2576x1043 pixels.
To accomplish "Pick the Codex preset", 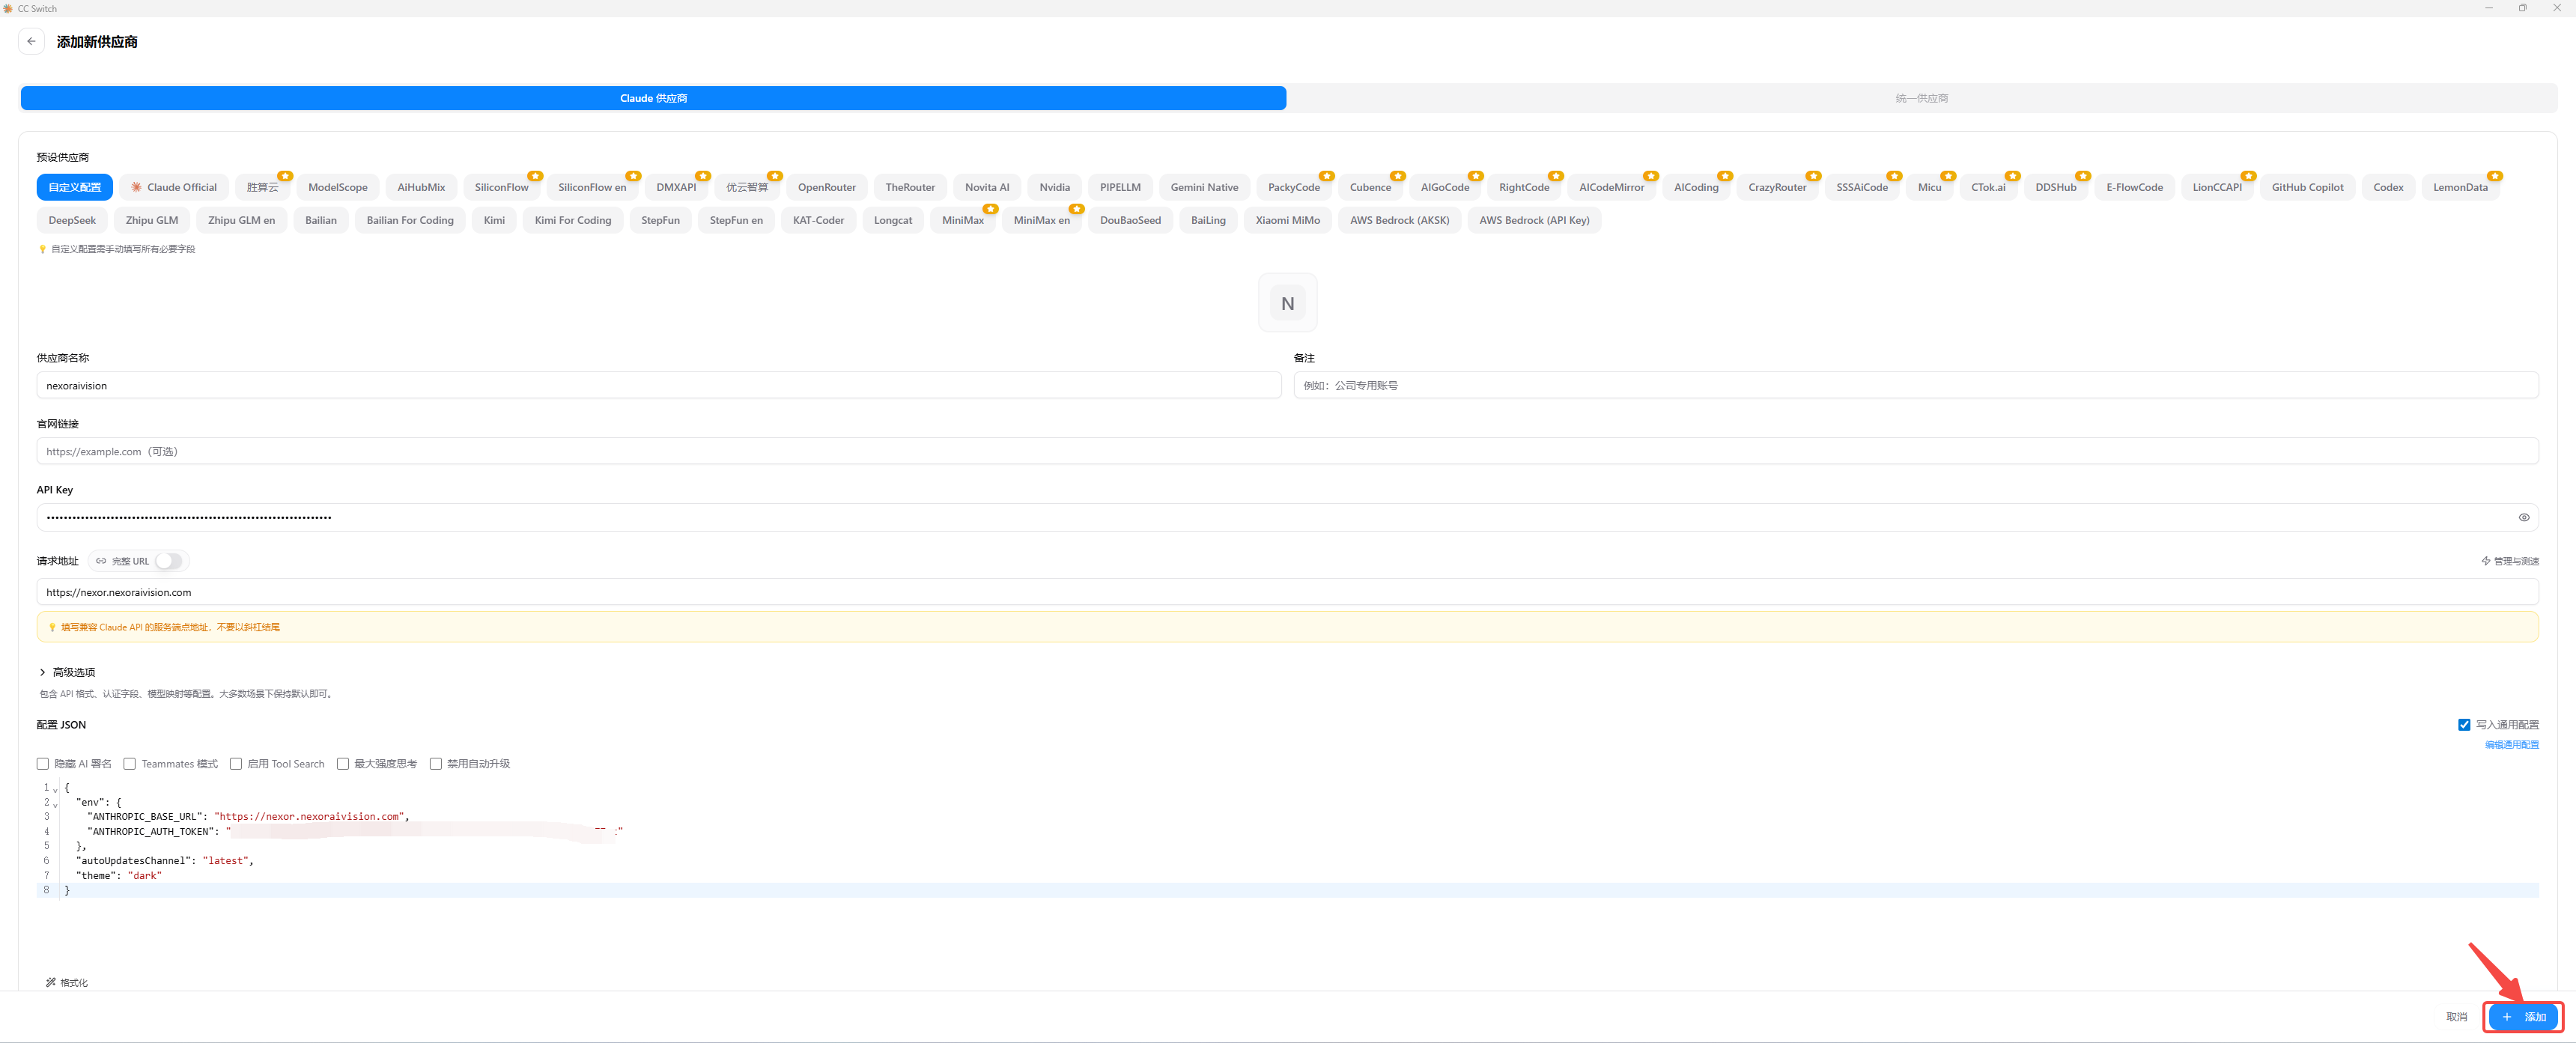I will click(x=2388, y=187).
